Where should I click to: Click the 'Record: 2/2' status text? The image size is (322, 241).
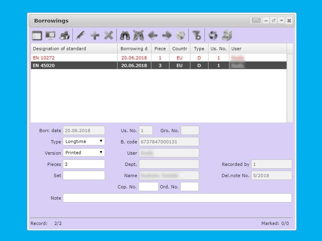coord(46,223)
